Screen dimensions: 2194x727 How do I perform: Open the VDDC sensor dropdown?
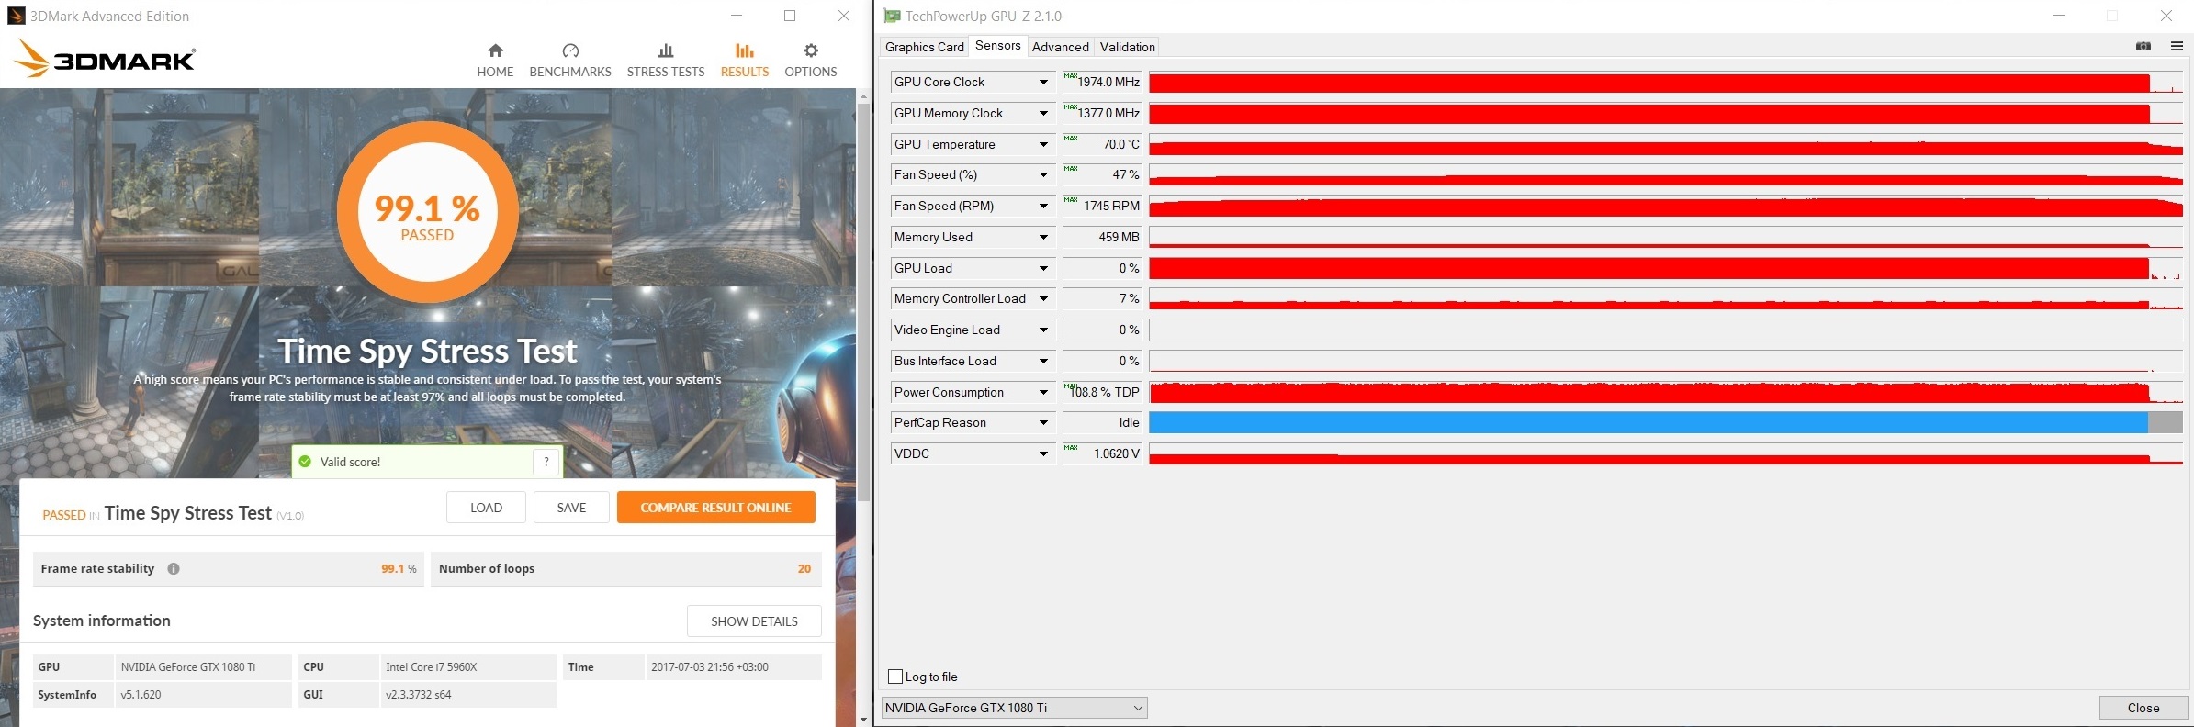pyautogui.click(x=1043, y=453)
